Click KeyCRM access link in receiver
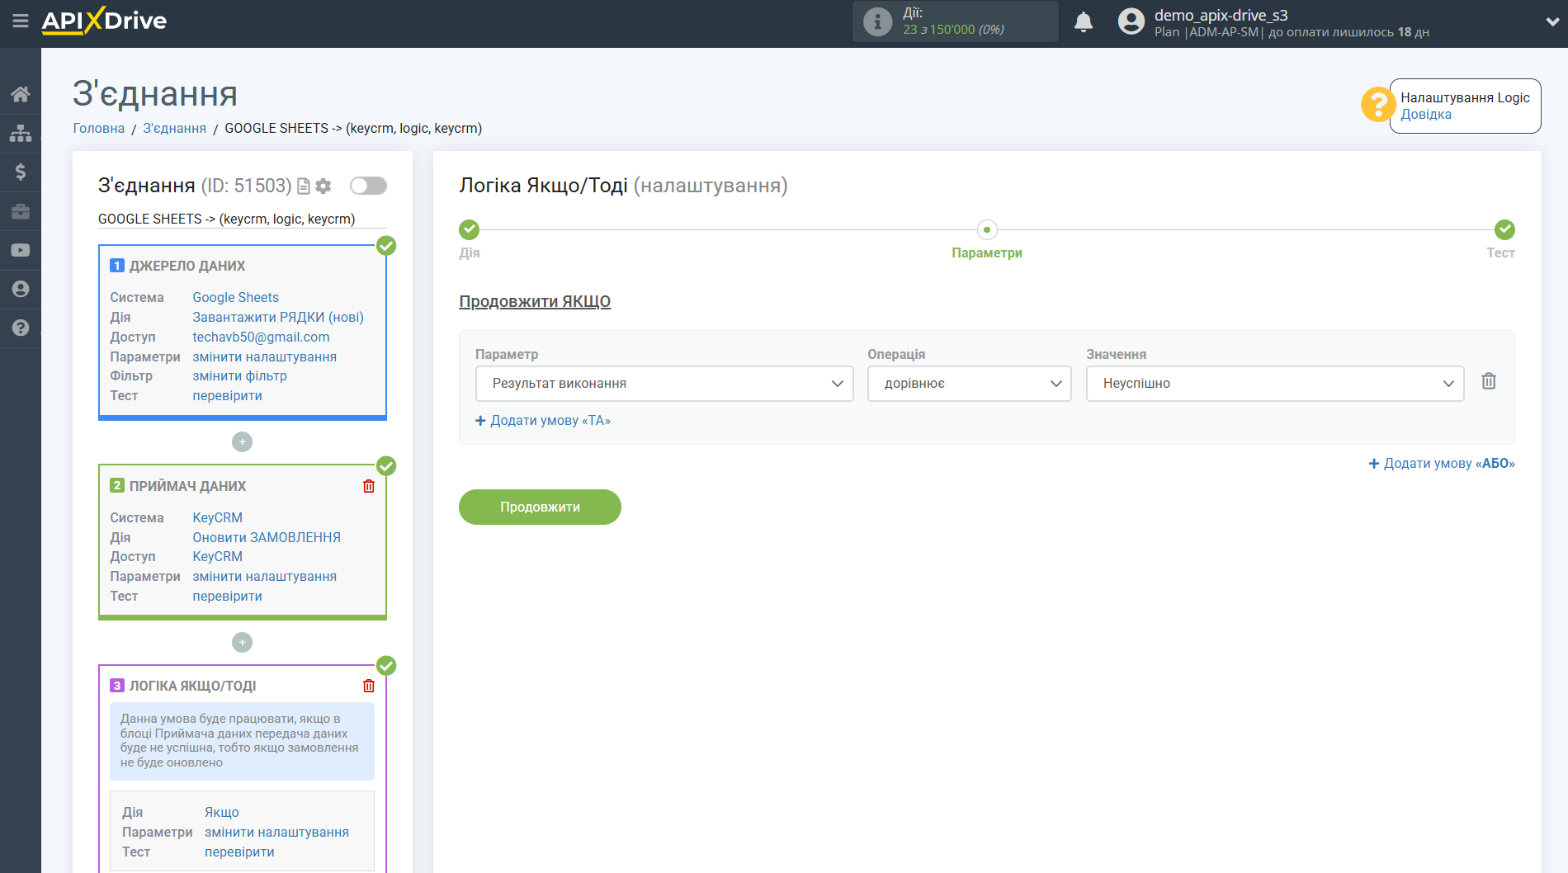Viewport: 1568px width, 873px height. [x=218, y=557]
